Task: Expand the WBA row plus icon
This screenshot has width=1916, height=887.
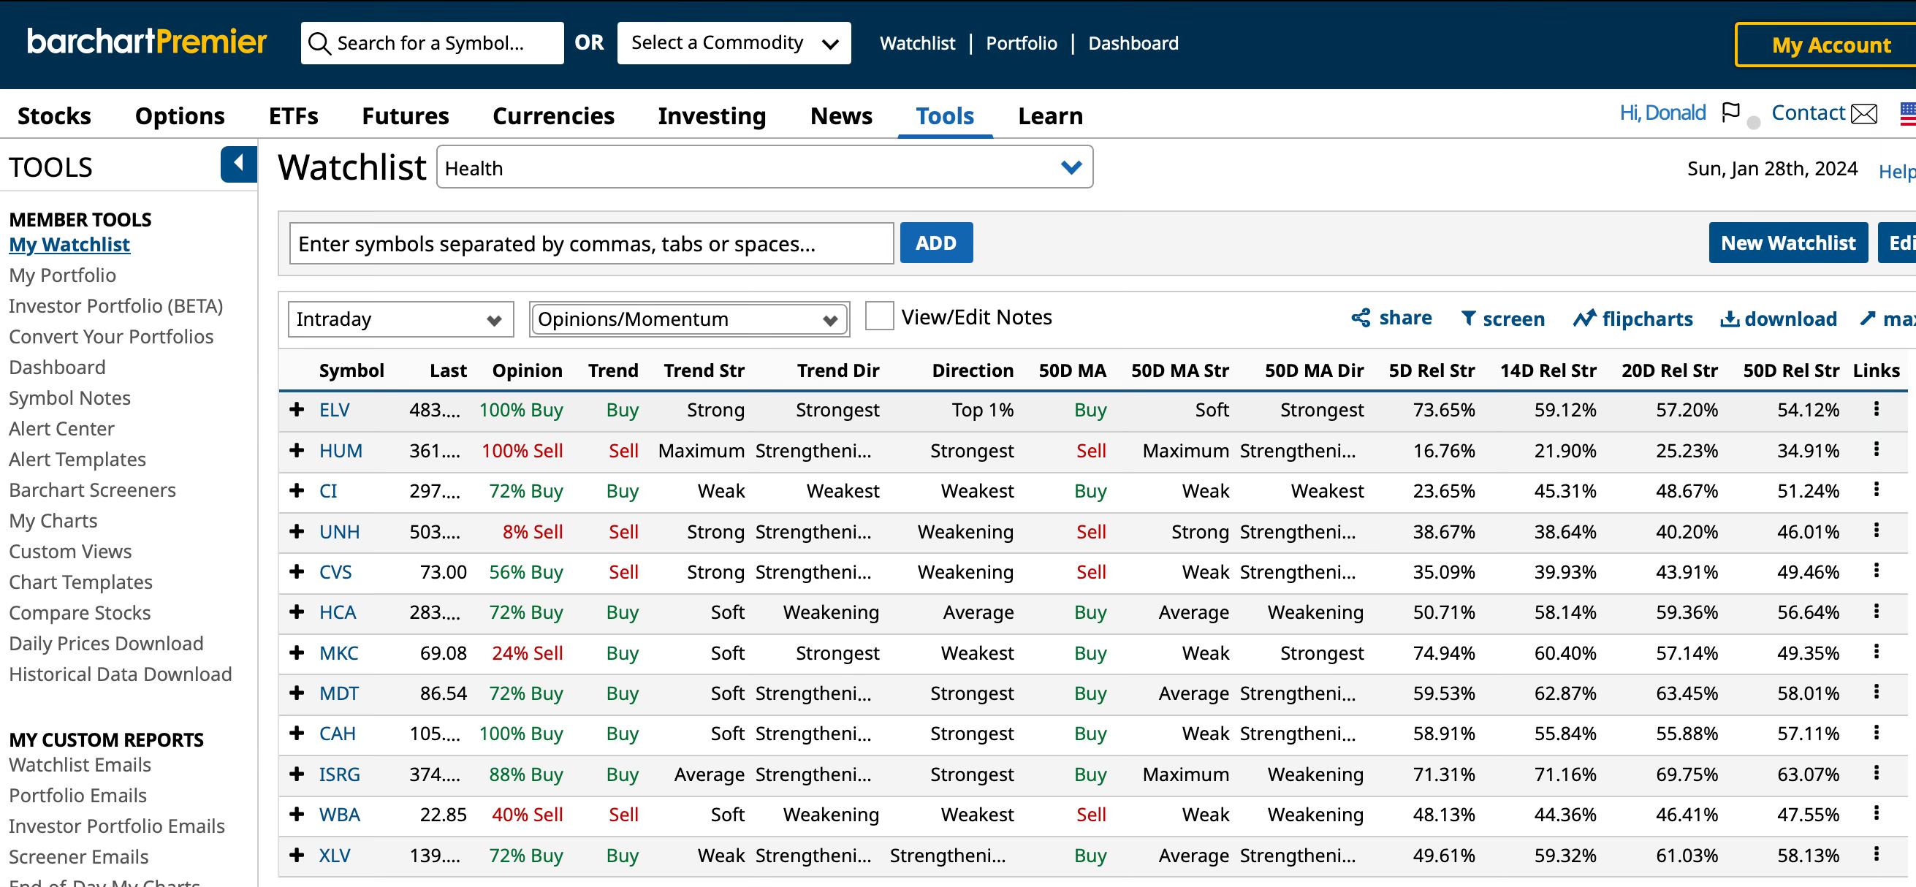Action: 297,814
